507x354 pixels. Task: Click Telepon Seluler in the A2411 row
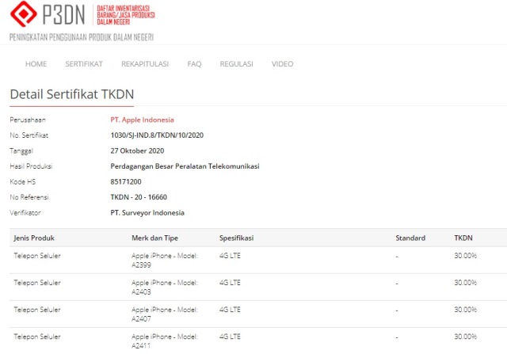pyautogui.click(x=37, y=337)
